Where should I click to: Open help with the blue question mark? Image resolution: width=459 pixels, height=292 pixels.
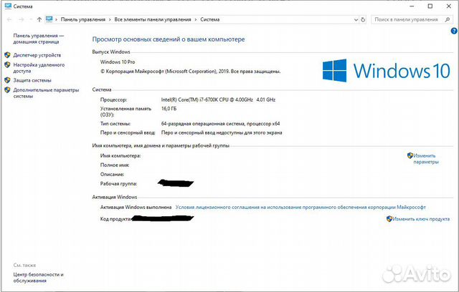coord(454,31)
